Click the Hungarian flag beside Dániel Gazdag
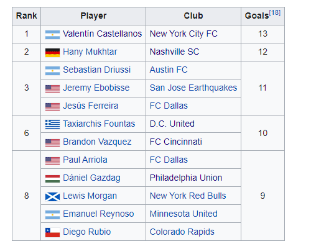The width and height of the screenshot is (311, 249). [x=52, y=179]
